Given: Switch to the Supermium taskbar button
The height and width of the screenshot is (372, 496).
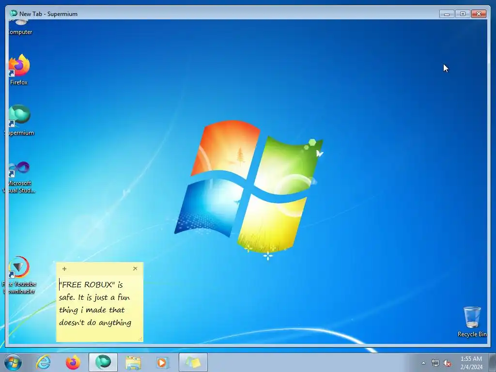Looking at the screenshot, I should point(103,362).
